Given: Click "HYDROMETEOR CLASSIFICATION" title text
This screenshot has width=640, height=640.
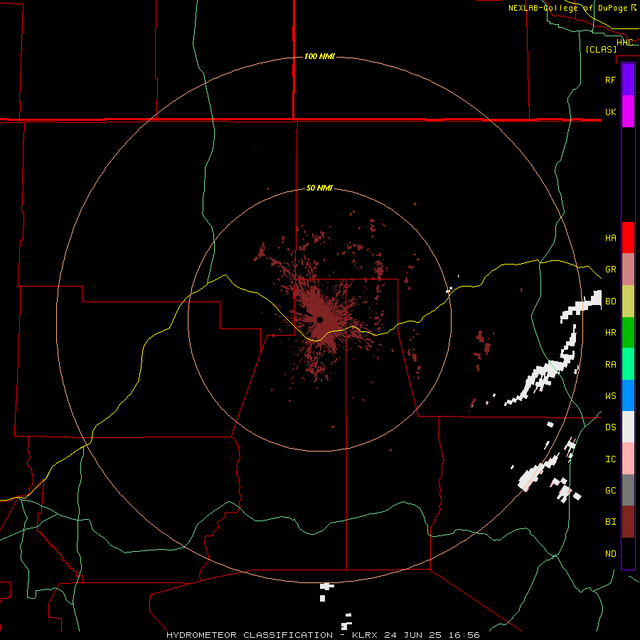Looking at the screenshot, I should tap(250, 635).
